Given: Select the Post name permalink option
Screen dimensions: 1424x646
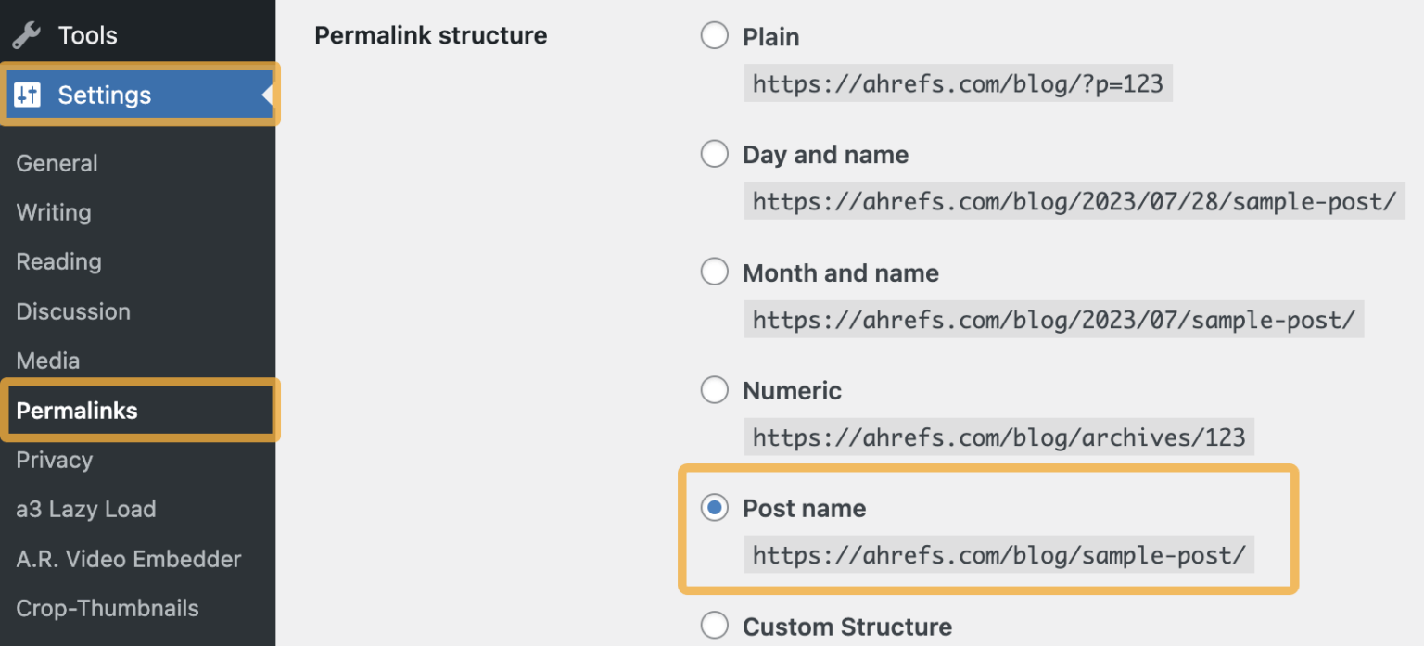Looking at the screenshot, I should (x=714, y=508).
